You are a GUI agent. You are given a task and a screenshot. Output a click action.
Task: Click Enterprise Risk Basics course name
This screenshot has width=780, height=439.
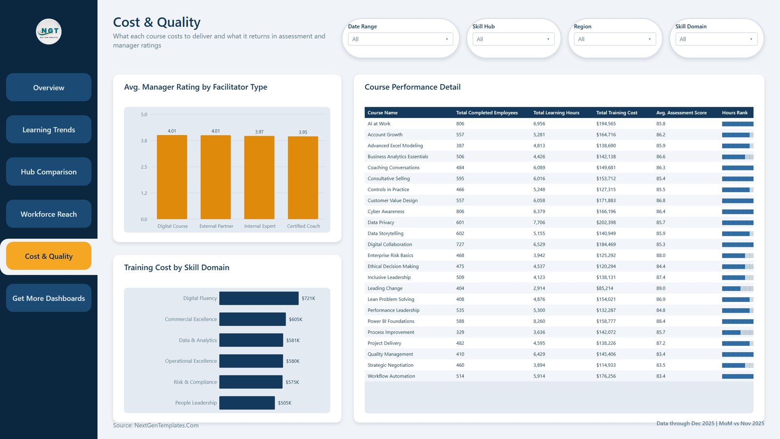tap(390, 256)
